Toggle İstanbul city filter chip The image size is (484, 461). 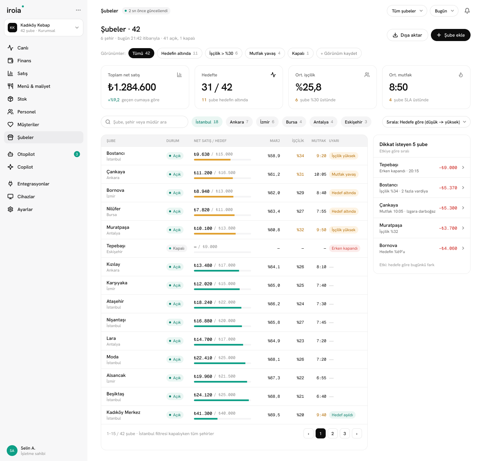click(x=207, y=122)
